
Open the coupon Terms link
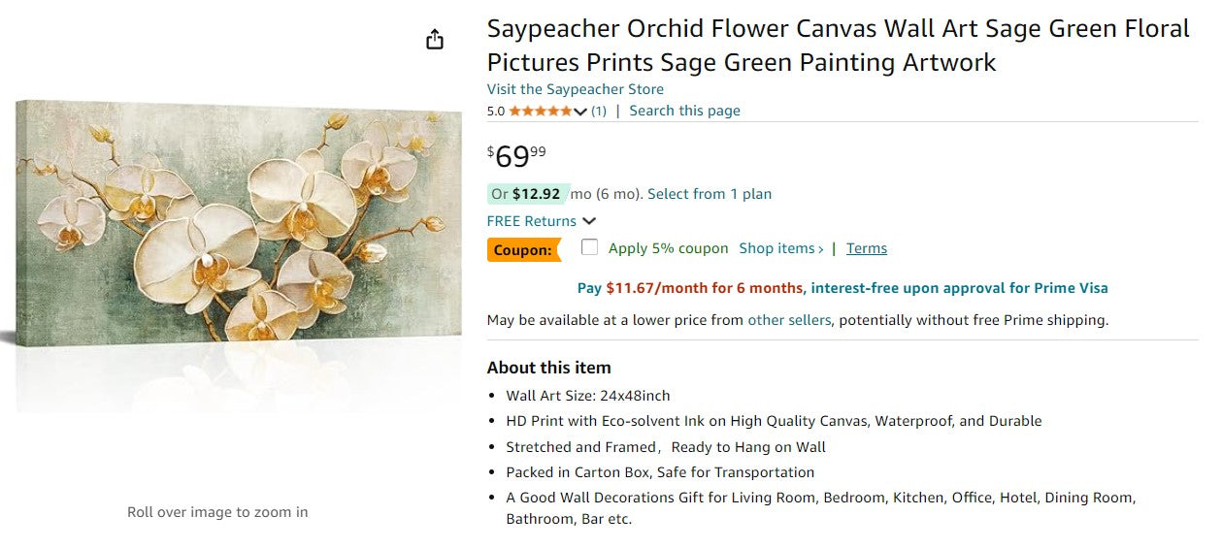pyautogui.click(x=866, y=248)
